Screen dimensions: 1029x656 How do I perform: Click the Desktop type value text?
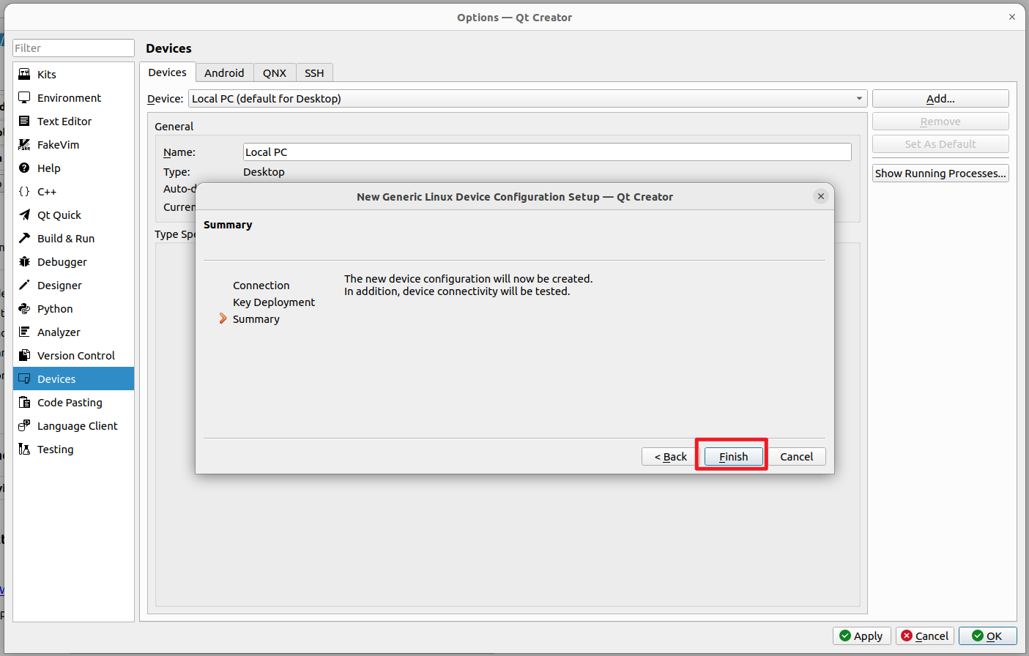(264, 172)
